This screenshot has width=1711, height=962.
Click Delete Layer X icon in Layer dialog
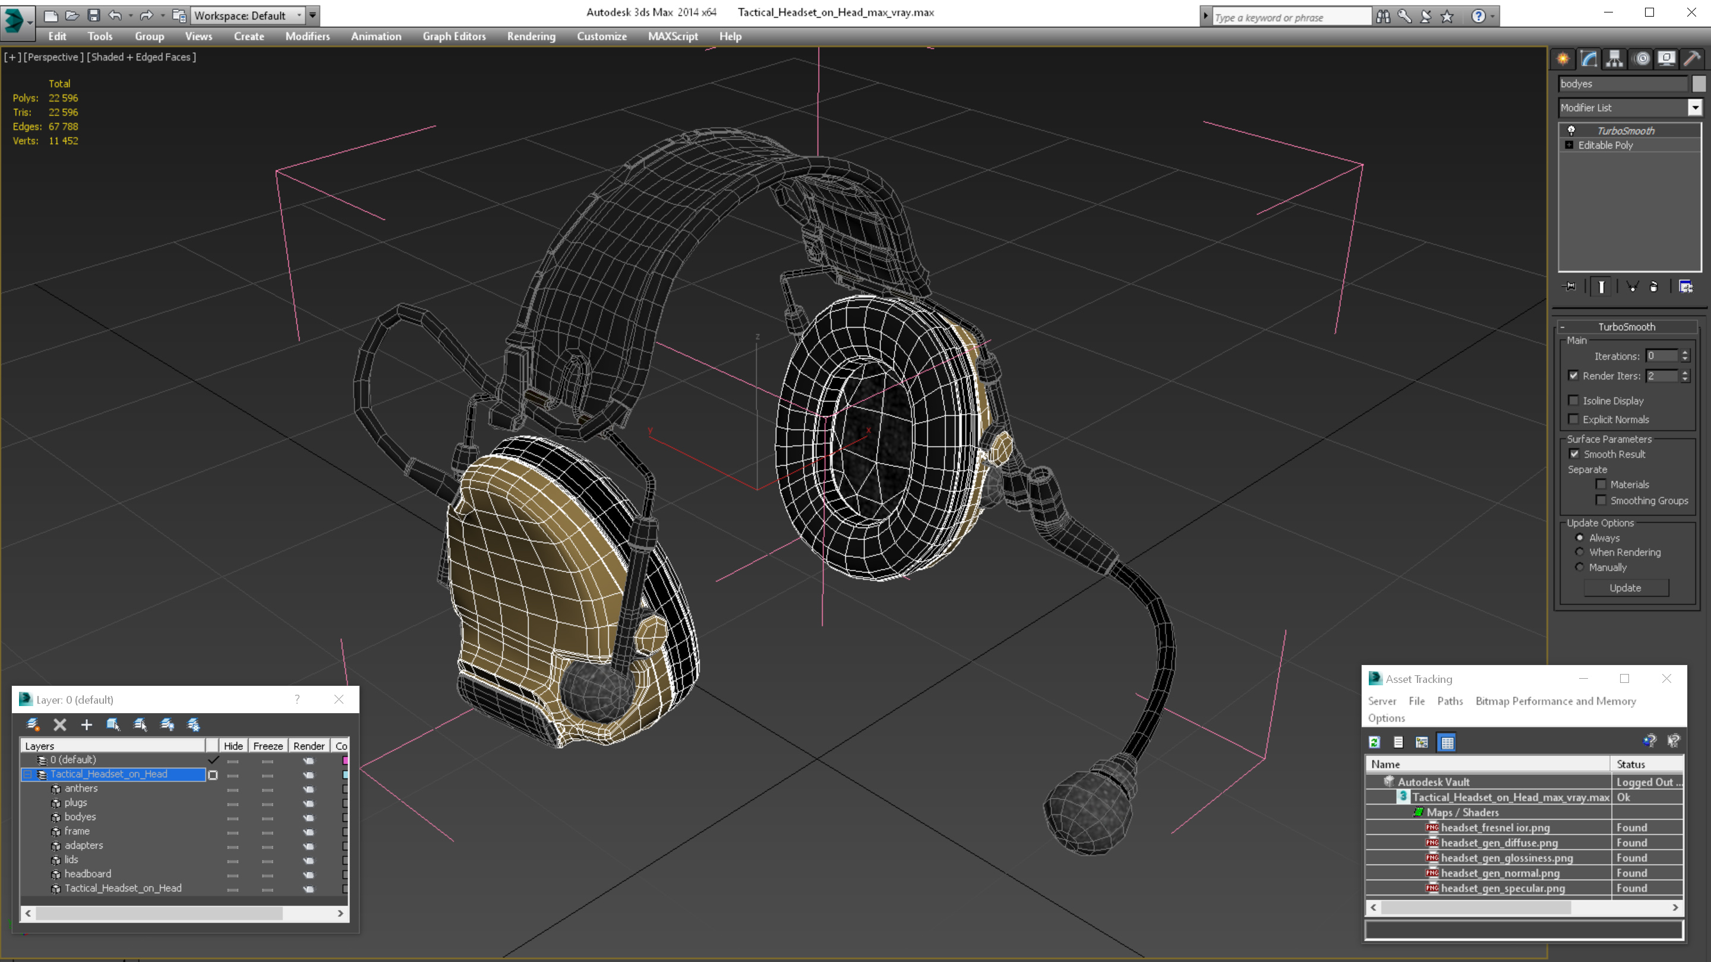[x=60, y=724]
